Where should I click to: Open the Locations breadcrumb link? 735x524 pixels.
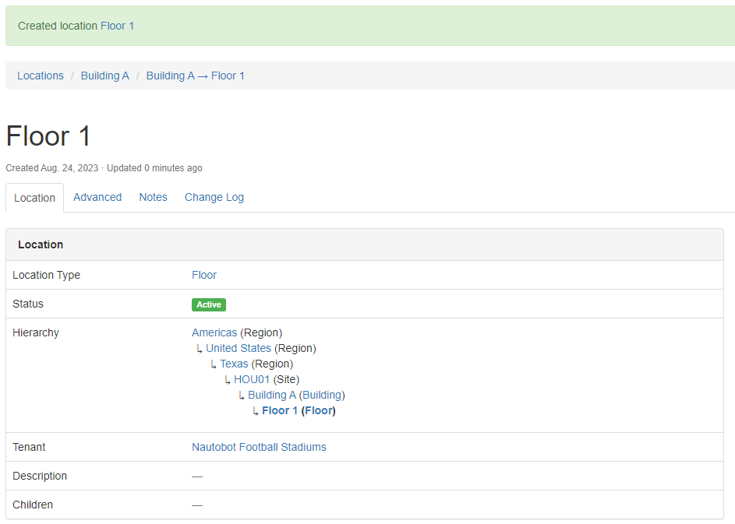click(41, 76)
